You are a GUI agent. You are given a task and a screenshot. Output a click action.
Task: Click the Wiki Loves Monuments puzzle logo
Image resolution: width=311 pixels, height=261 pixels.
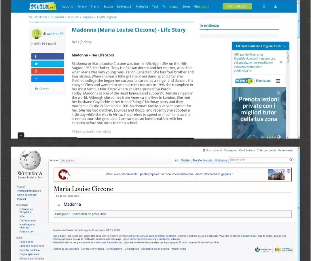(64, 174)
